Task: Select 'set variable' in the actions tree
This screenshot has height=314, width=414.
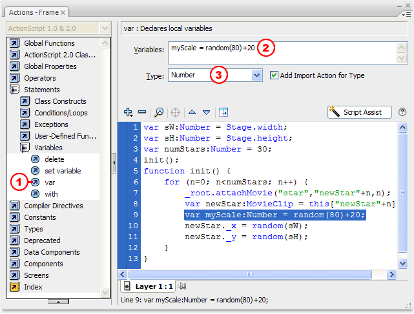Action: [x=62, y=171]
